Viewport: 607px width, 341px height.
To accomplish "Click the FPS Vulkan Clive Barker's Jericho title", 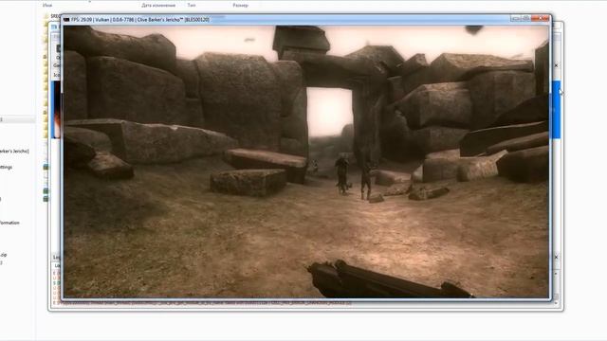I will 140,19.
